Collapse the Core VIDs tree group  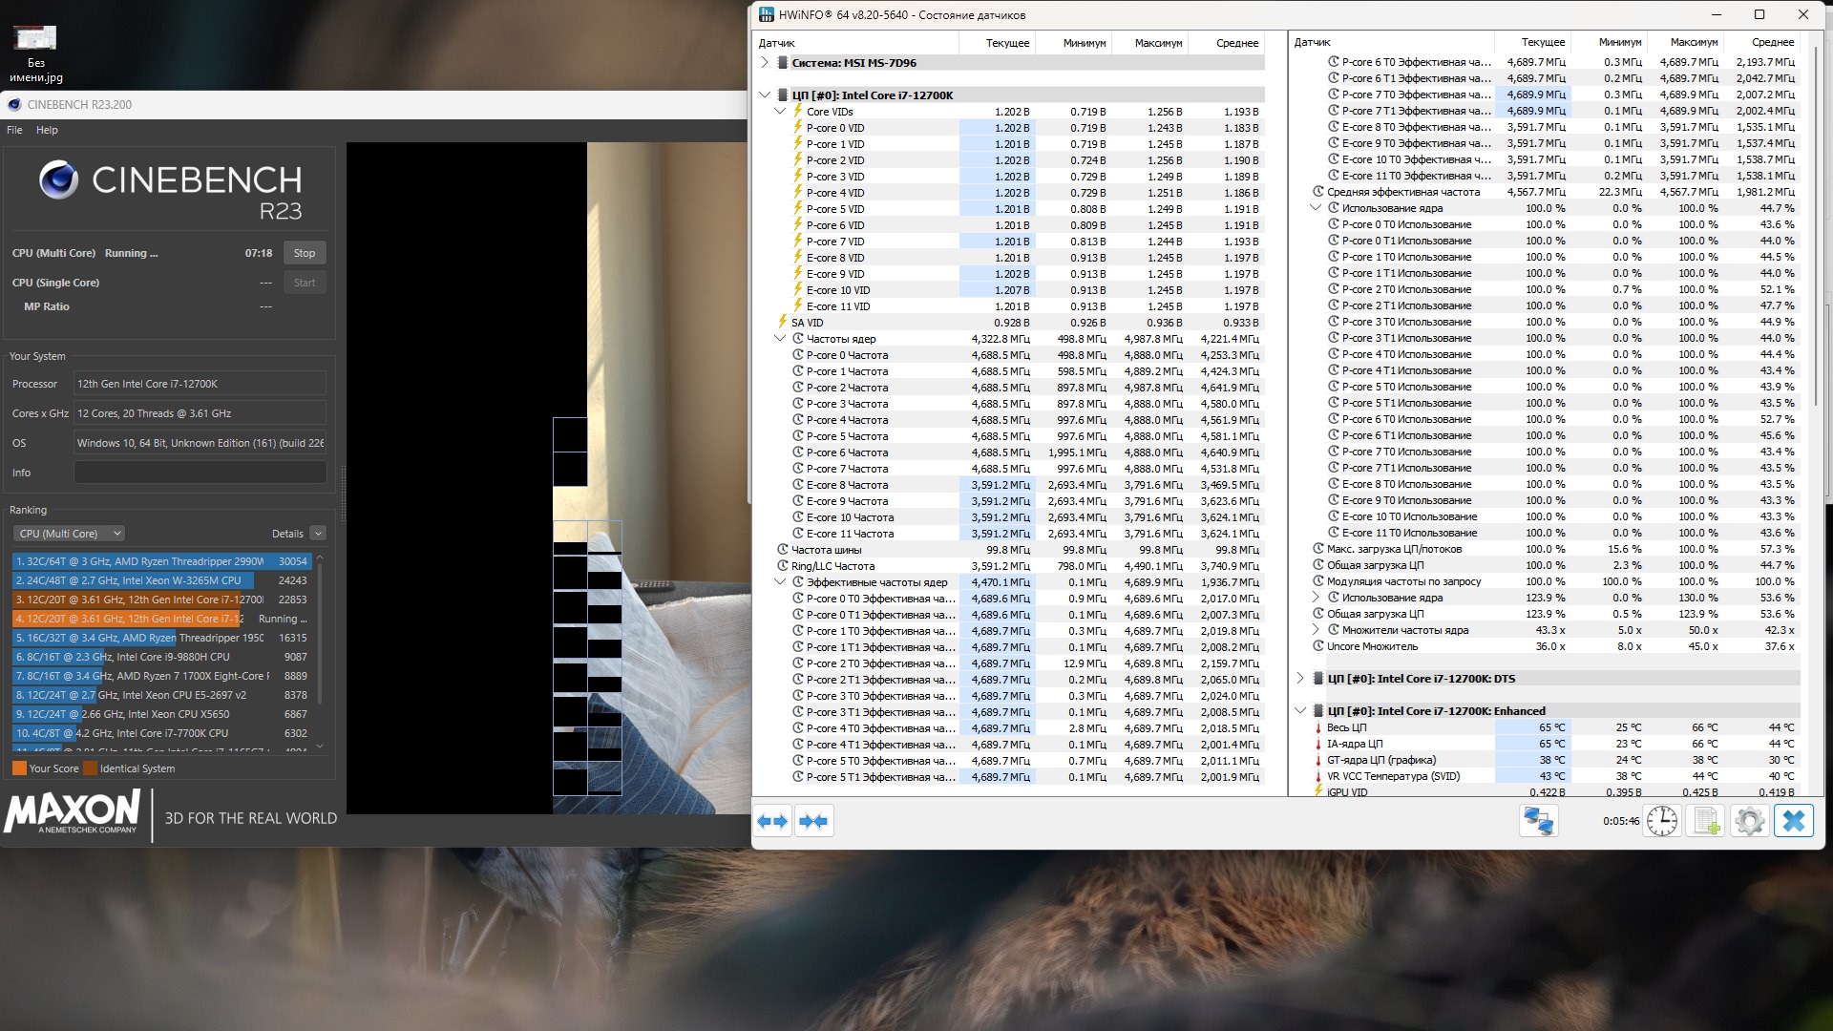[780, 112]
